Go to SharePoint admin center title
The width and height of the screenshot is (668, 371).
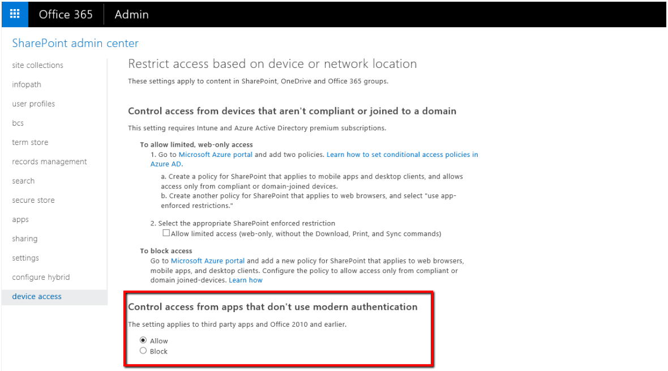(75, 43)
